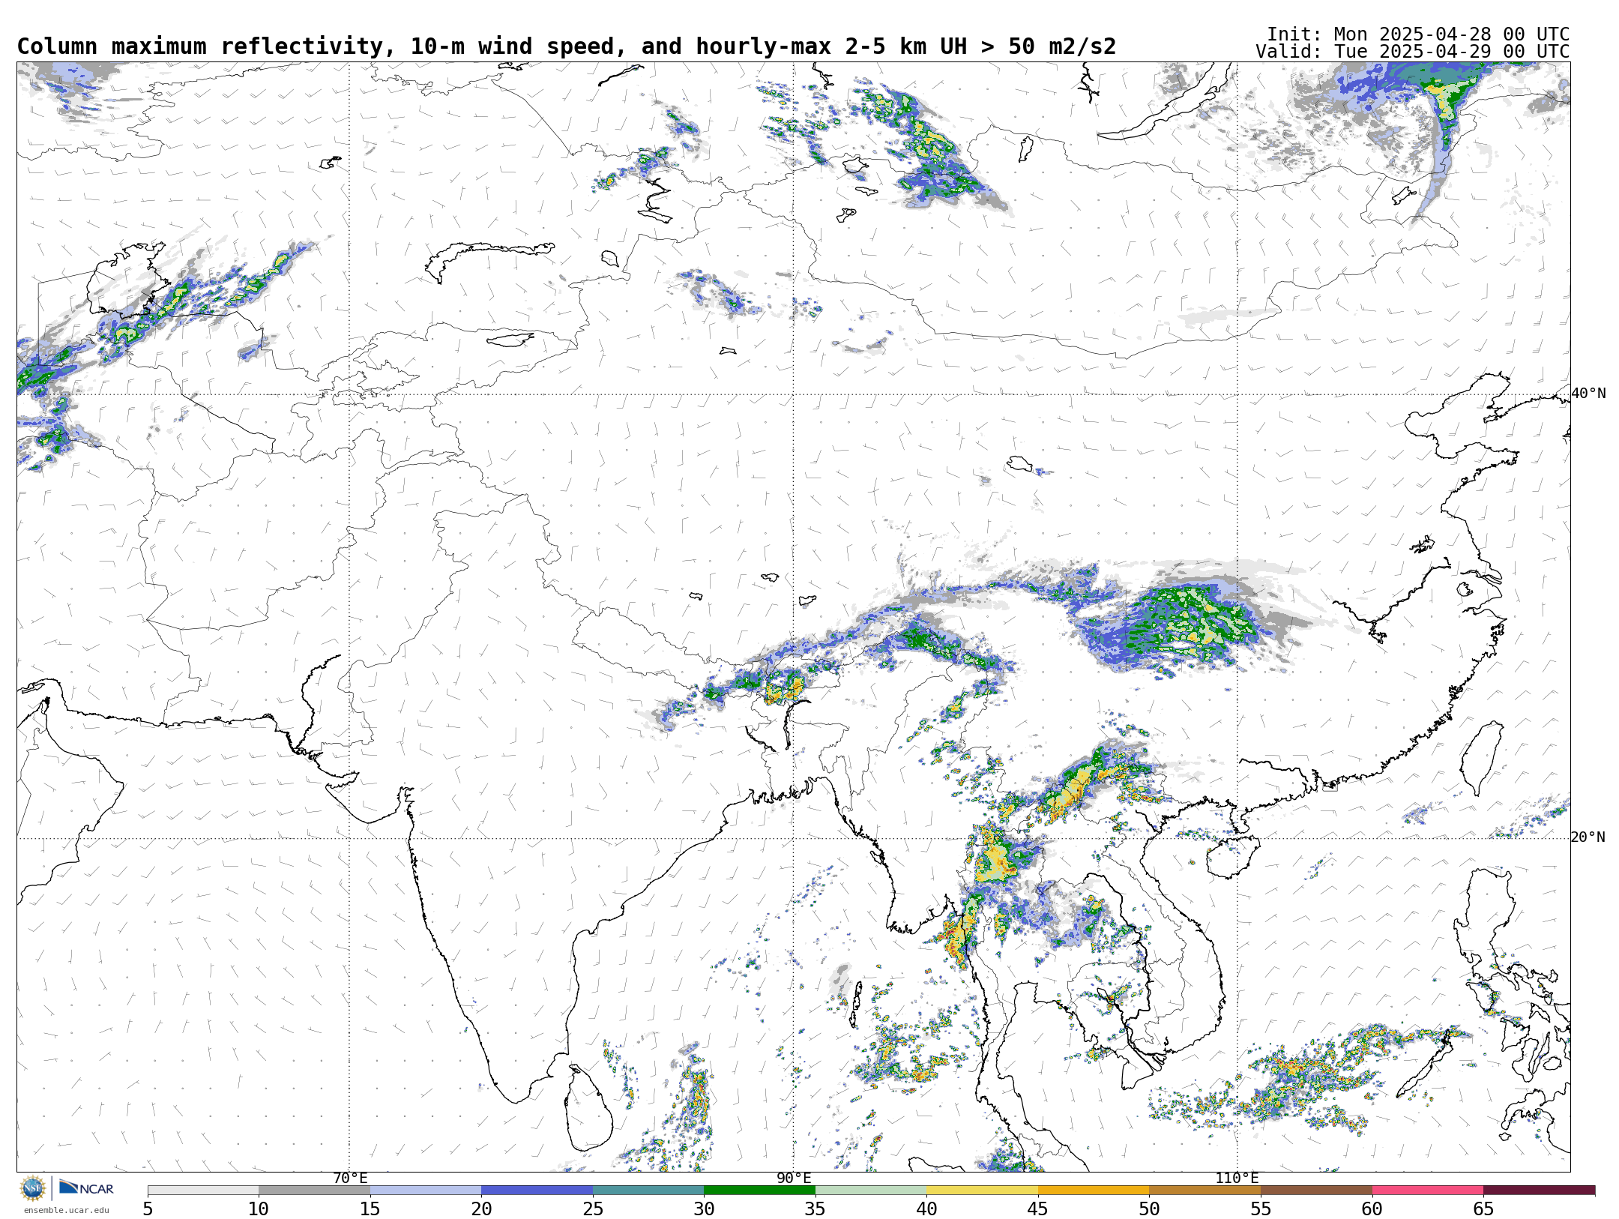
Task: Click the colorbar tick label 5
Action: [148, 1209]
